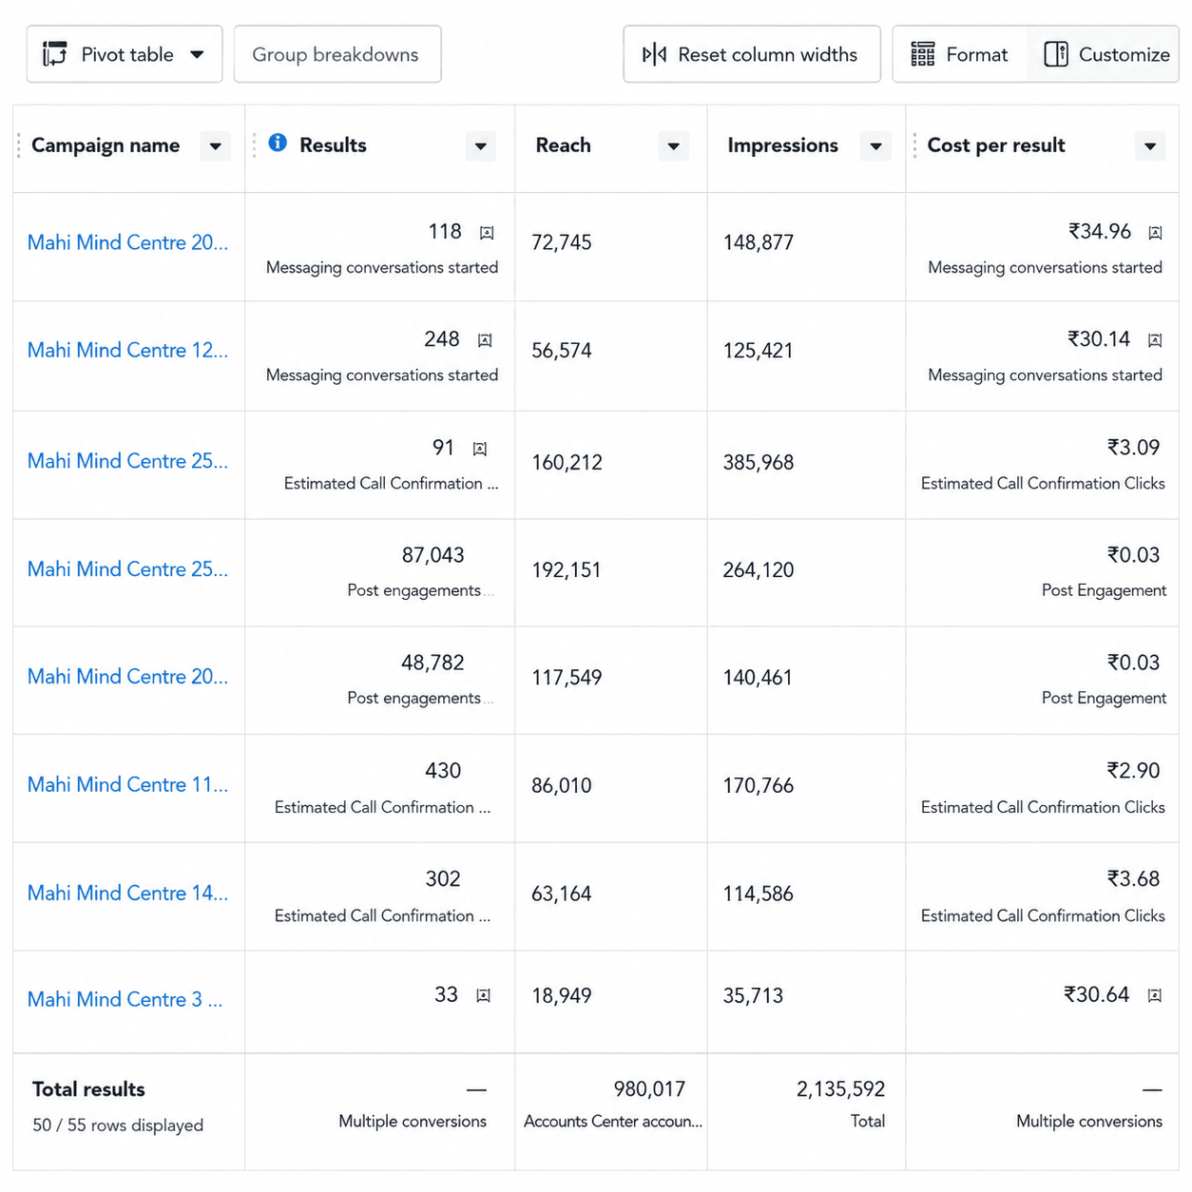
Task: Click 50 / 55 rows displayed text
Action: [x=118, y=1125]
